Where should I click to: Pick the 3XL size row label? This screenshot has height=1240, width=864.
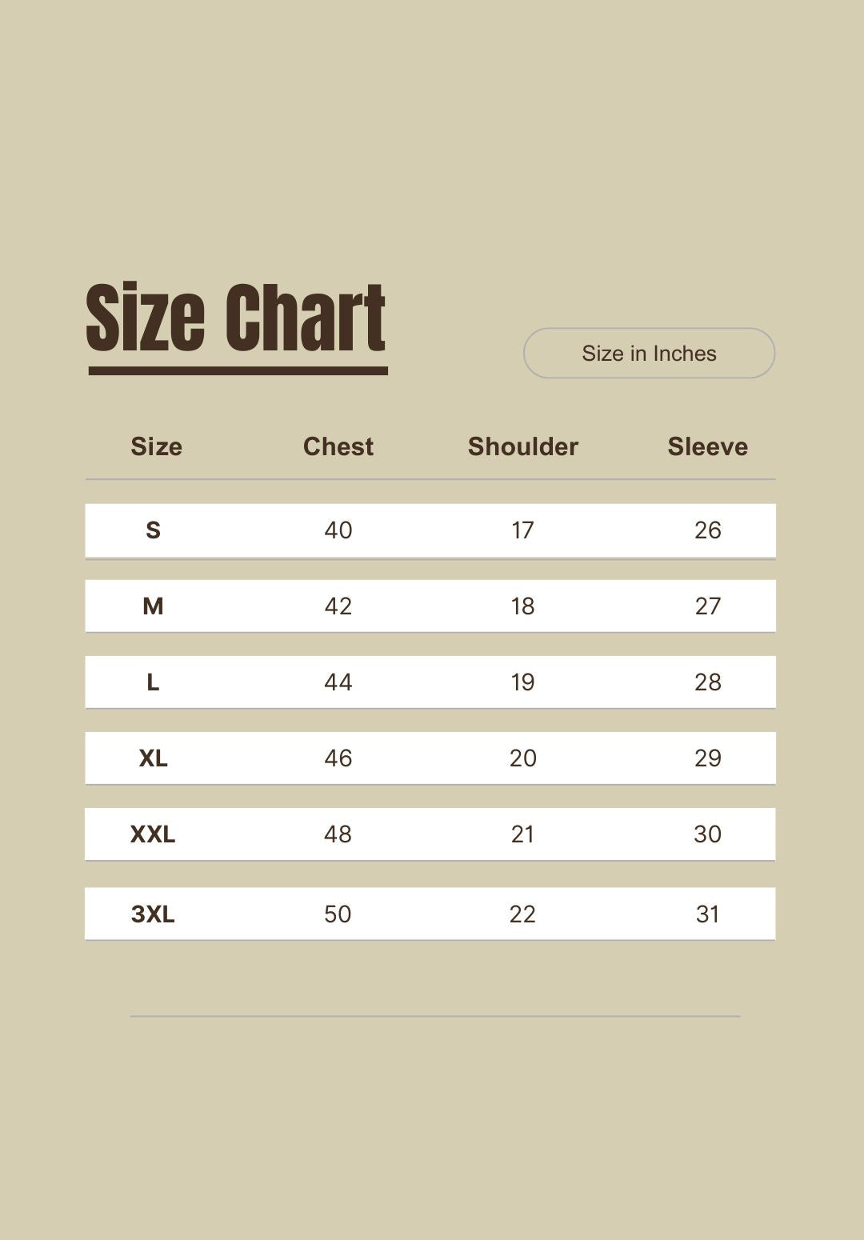coord(153,914)
